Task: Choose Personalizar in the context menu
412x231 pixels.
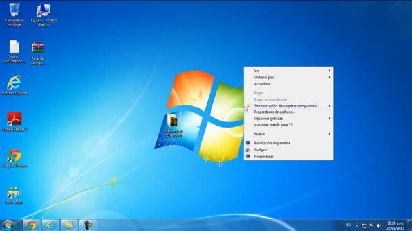Action: (x=289, y=157)
